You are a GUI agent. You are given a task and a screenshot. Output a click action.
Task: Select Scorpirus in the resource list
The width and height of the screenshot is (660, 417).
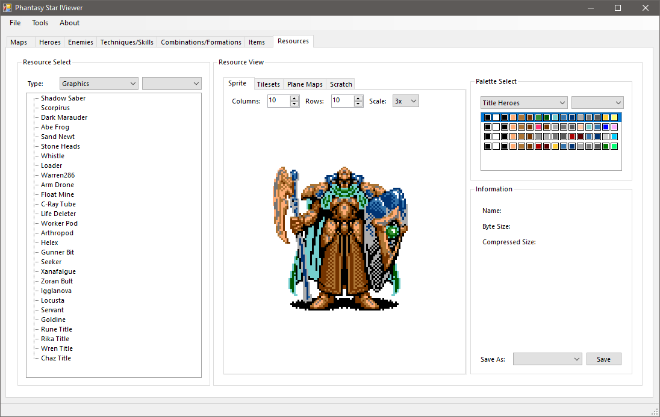55,108
